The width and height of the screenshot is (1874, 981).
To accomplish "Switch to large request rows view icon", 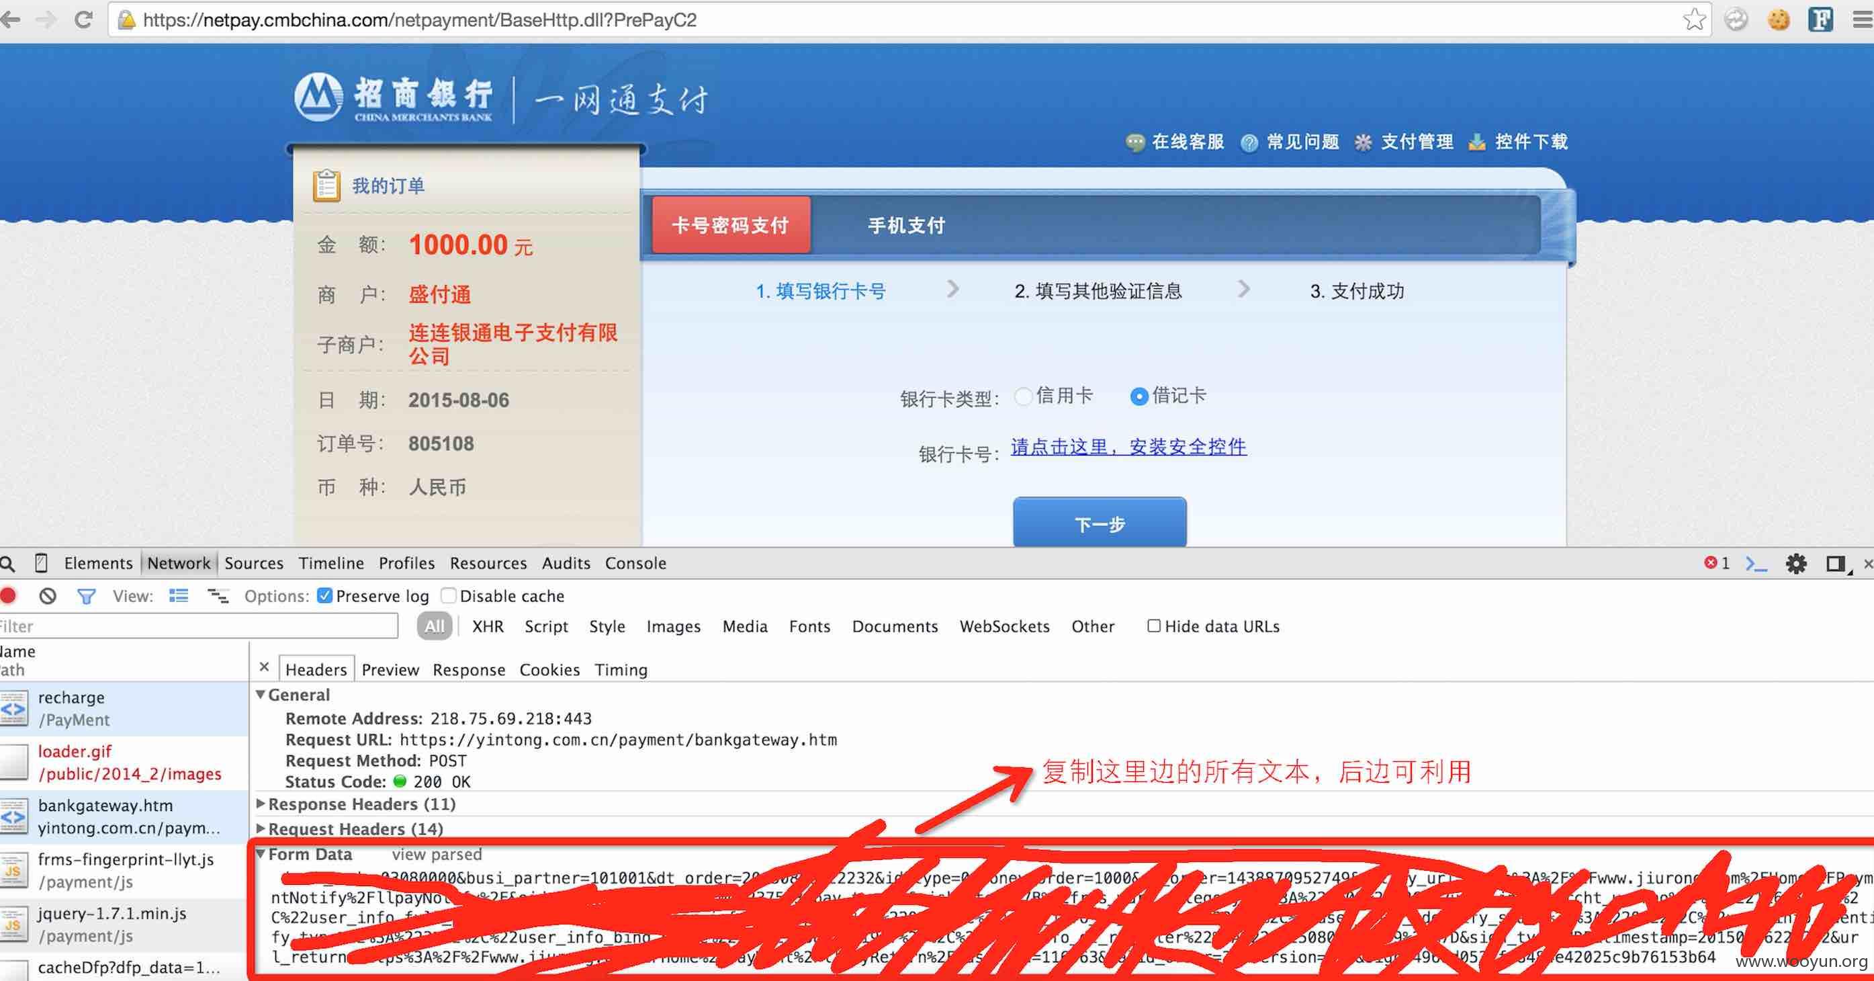I will [178, 596].
